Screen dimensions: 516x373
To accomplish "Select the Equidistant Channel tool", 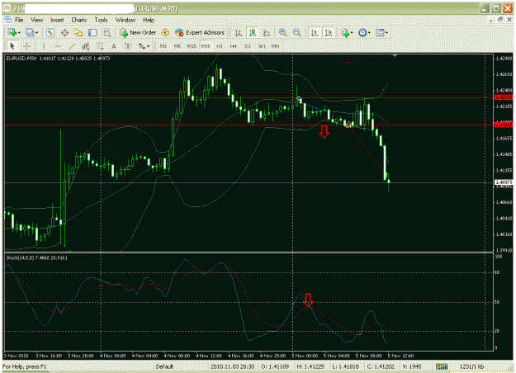I will point(86,46).
